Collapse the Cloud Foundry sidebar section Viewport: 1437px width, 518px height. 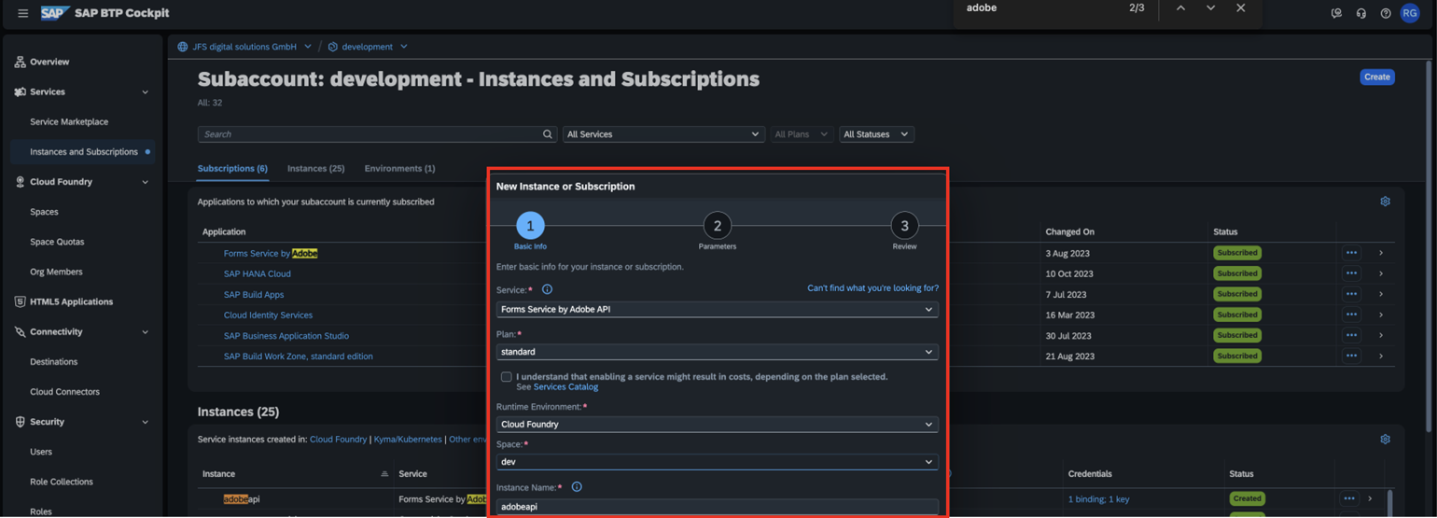145,182
